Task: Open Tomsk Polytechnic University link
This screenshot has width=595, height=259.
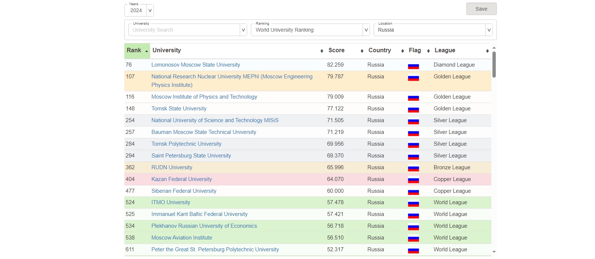Action: (x=186, y=144)
